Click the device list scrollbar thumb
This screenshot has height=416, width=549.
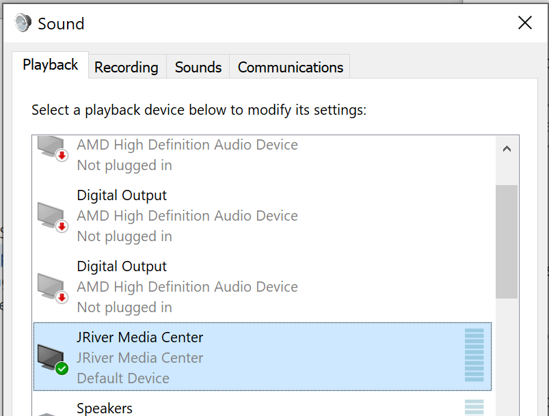pyautogui.click(x=507, y=242)
